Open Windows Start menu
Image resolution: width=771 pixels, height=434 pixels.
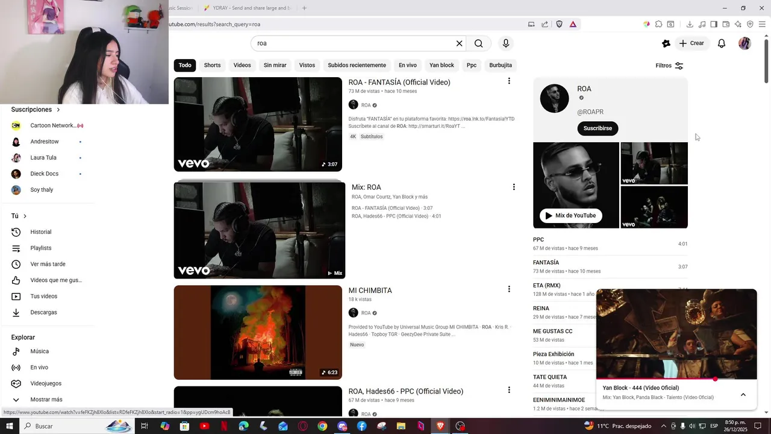coord(10,426)
